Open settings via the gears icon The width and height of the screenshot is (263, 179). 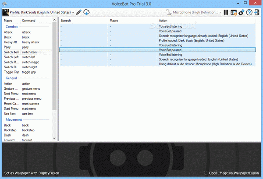(242, 12)
